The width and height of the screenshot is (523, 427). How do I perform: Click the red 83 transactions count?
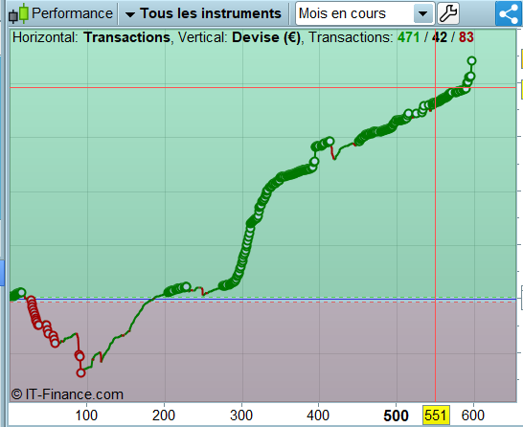(466, 37)
